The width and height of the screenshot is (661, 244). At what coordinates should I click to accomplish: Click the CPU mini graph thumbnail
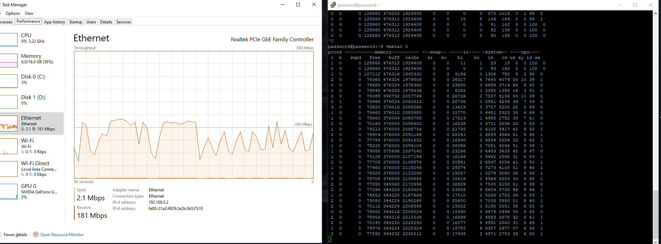[x=9, y=40]
